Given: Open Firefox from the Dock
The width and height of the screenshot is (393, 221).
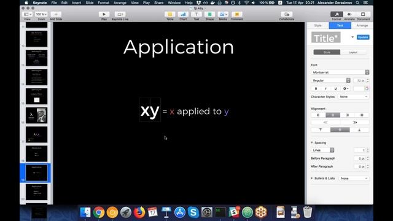Looking at the screenshot, I should tap(139, 212).
